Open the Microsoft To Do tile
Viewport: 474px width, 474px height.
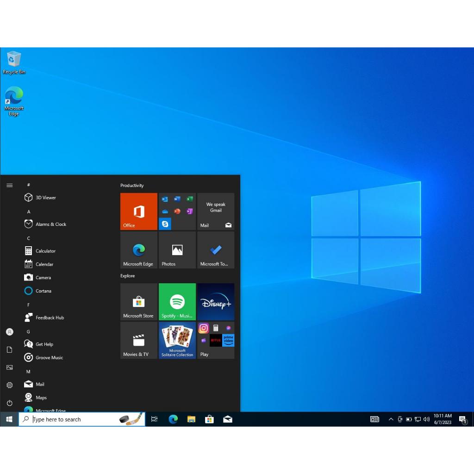click(216, 250)
